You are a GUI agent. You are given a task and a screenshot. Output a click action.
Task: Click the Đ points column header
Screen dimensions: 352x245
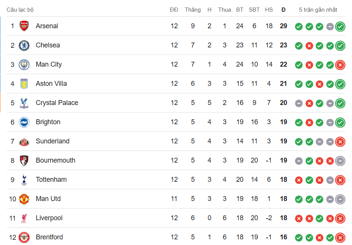click(x=283, y=10)
